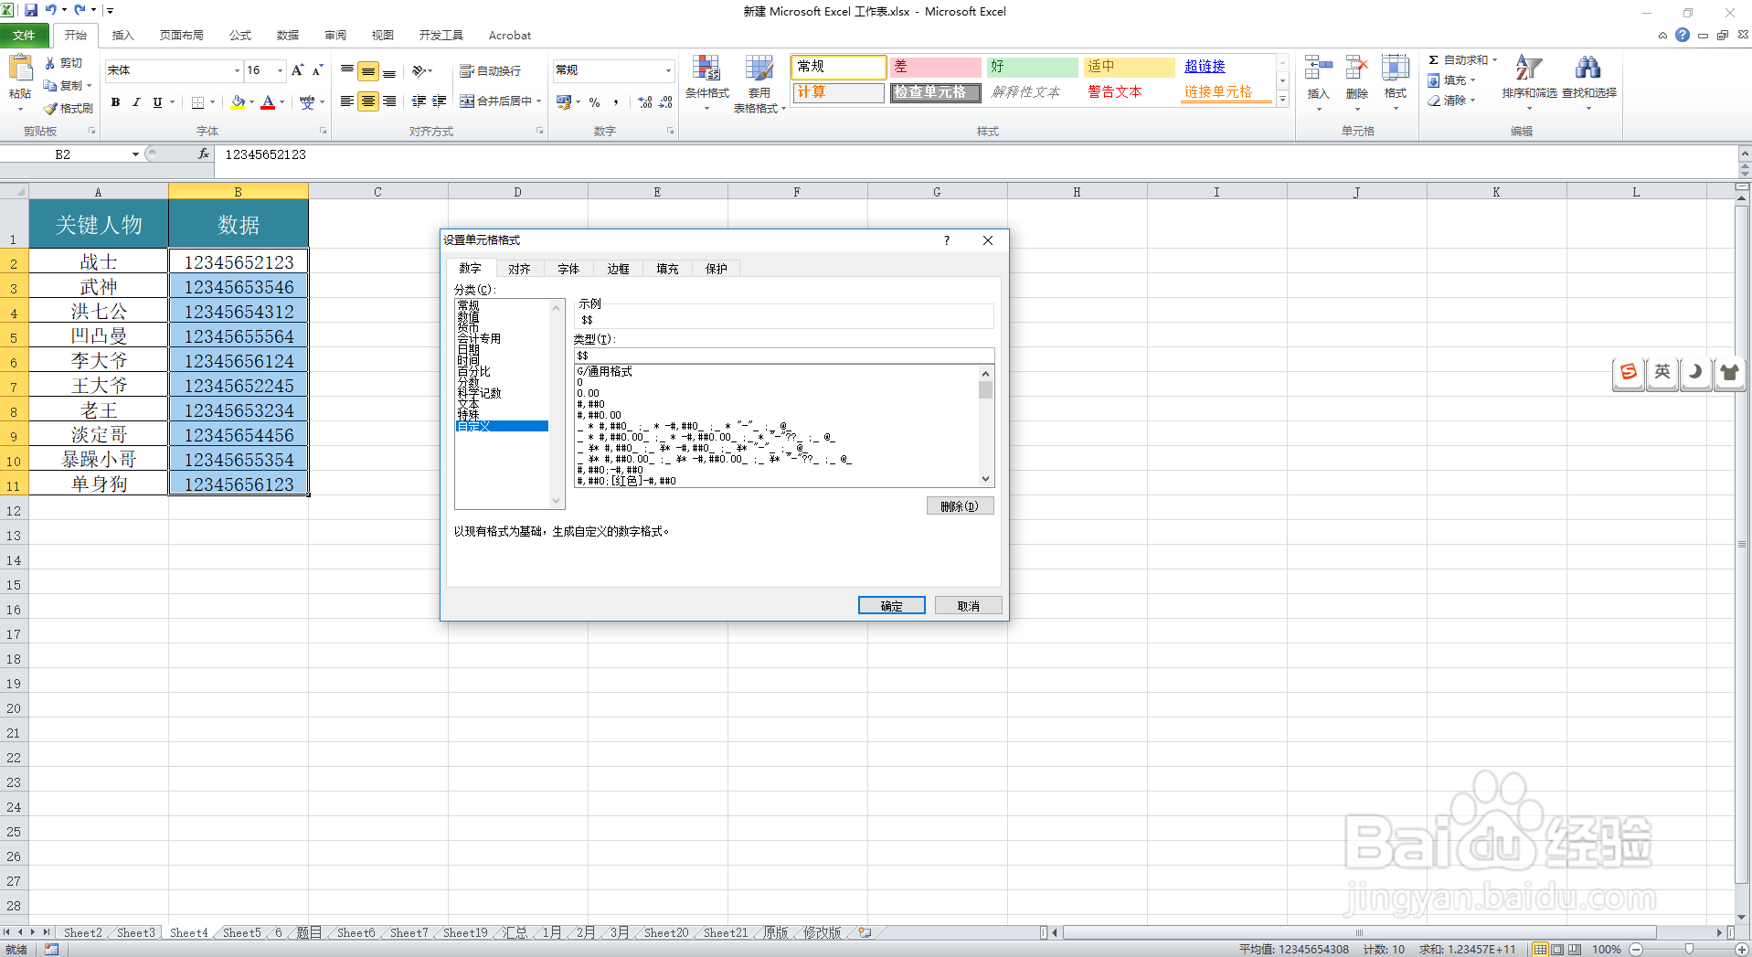Image resolution: width=1752 pixels, height=957 pixels.
Task: Click the AutoSum sigma icon
Action: pos(1434,60)
